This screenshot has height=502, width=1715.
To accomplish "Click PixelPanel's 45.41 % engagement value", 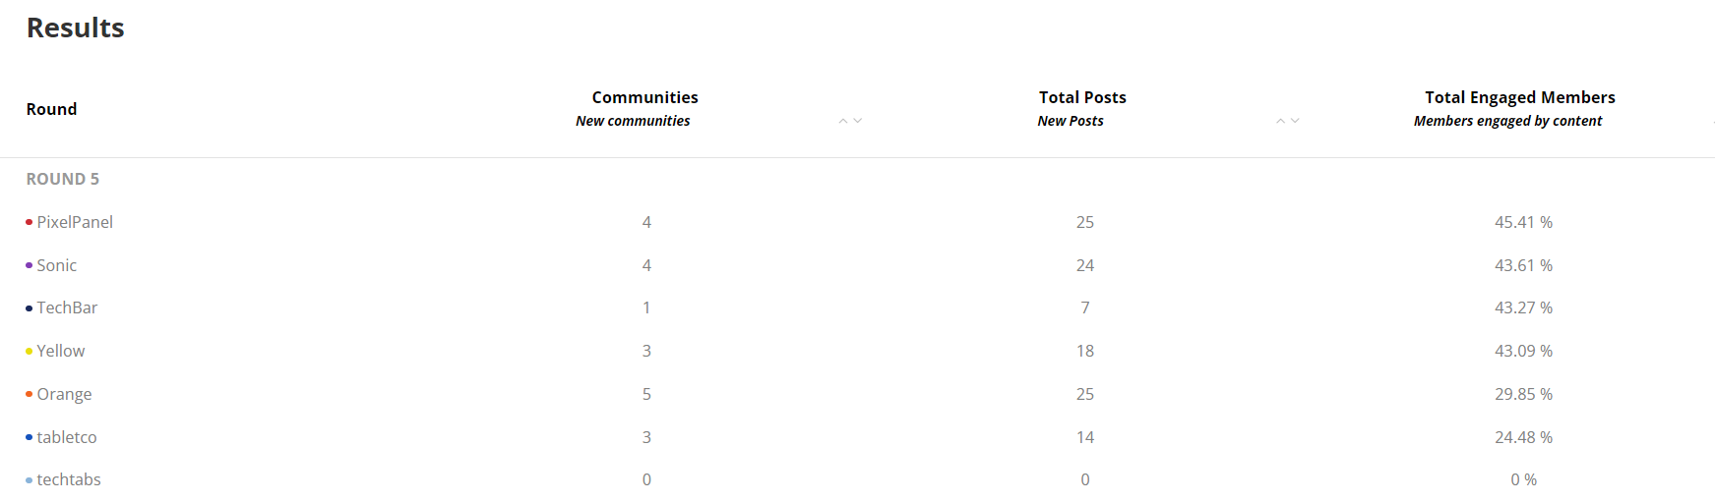I will pos(1523,222).
